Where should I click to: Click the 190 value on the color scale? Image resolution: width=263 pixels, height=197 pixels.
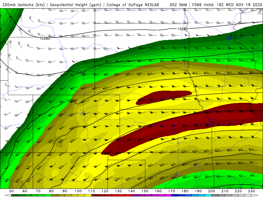[x=198, y=191]
